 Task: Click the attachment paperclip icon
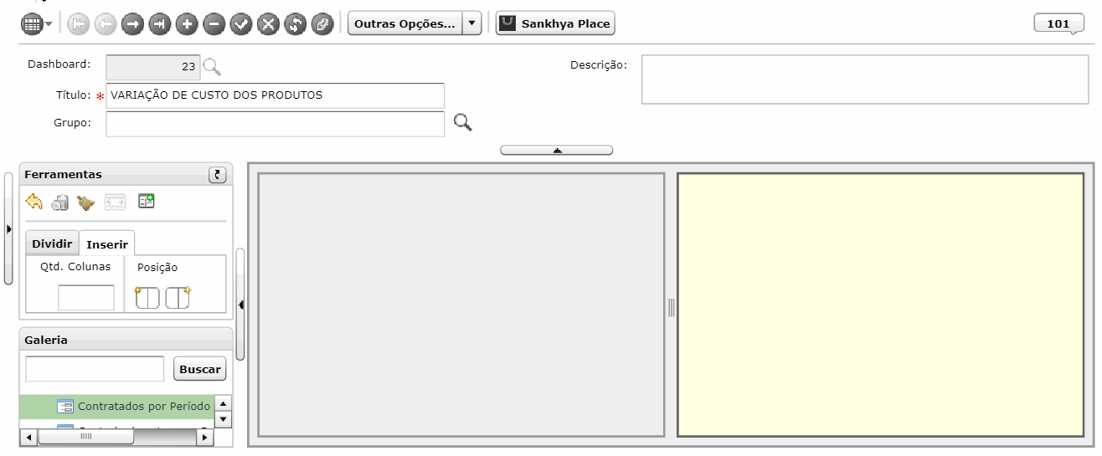[322, 24]
